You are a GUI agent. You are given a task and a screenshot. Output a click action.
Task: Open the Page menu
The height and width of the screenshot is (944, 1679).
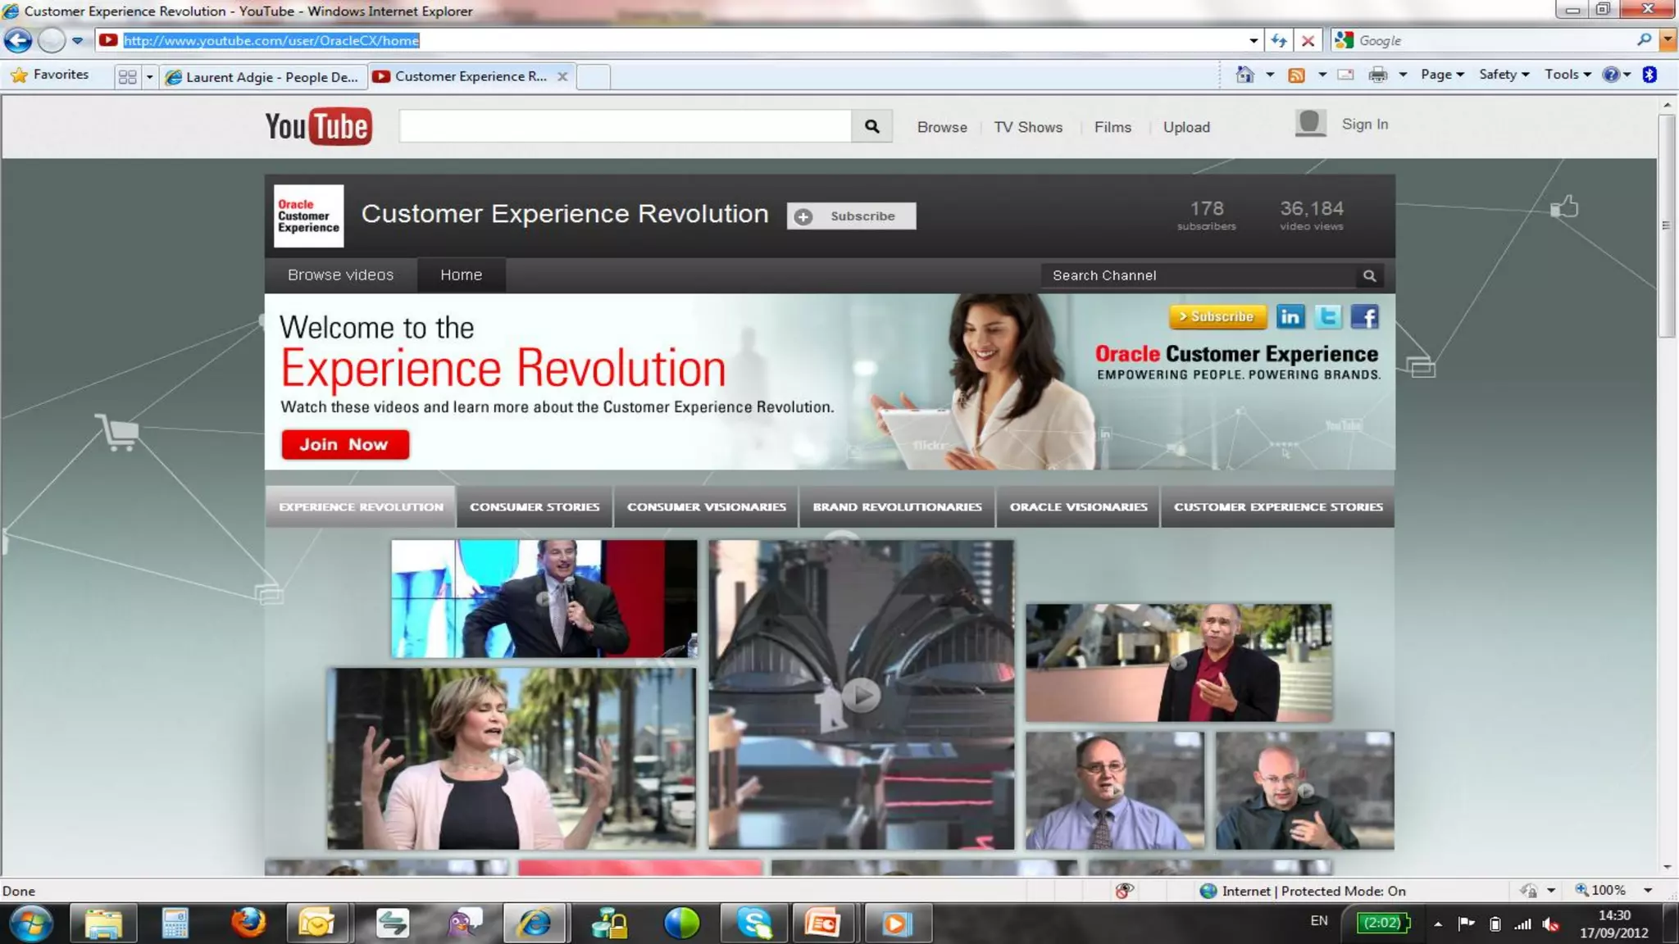(1442, 75)
